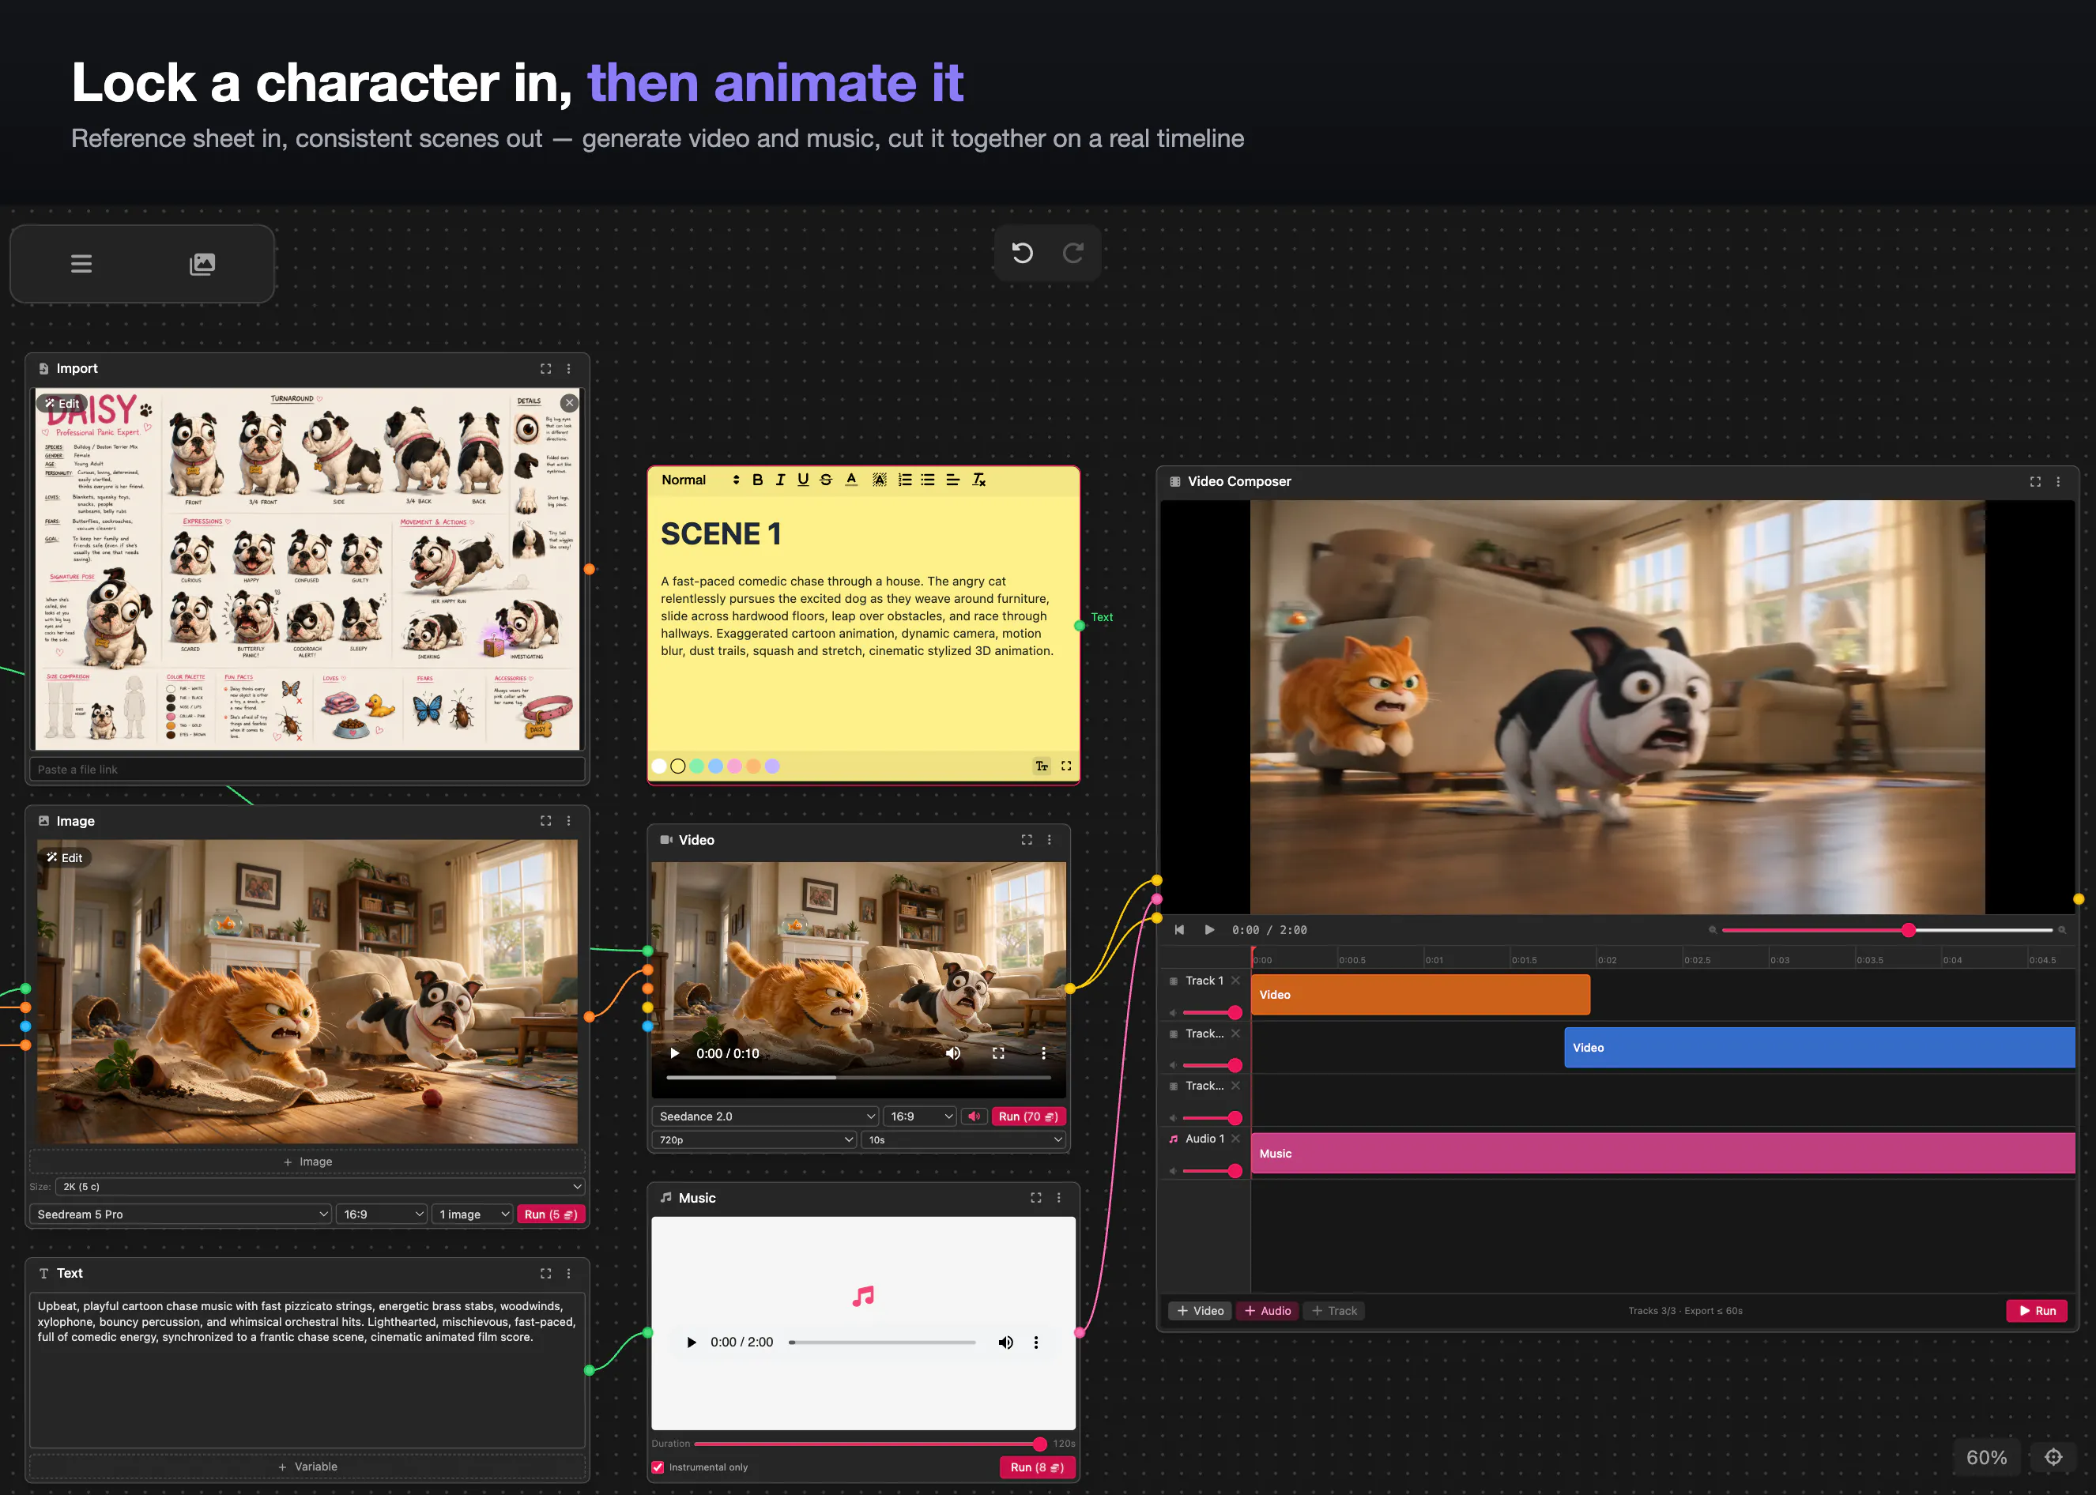Toggle audio generation on the Video node
This screenshot has height=1495, width=2096.
point(973,1116)
